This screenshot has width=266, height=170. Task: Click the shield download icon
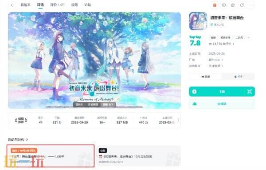tap(224, 5)
